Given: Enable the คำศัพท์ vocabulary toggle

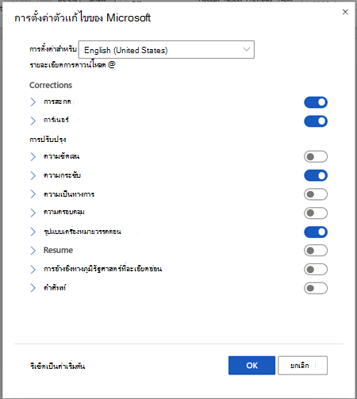Looking at the screenshot, I should (x=316, y=288).
